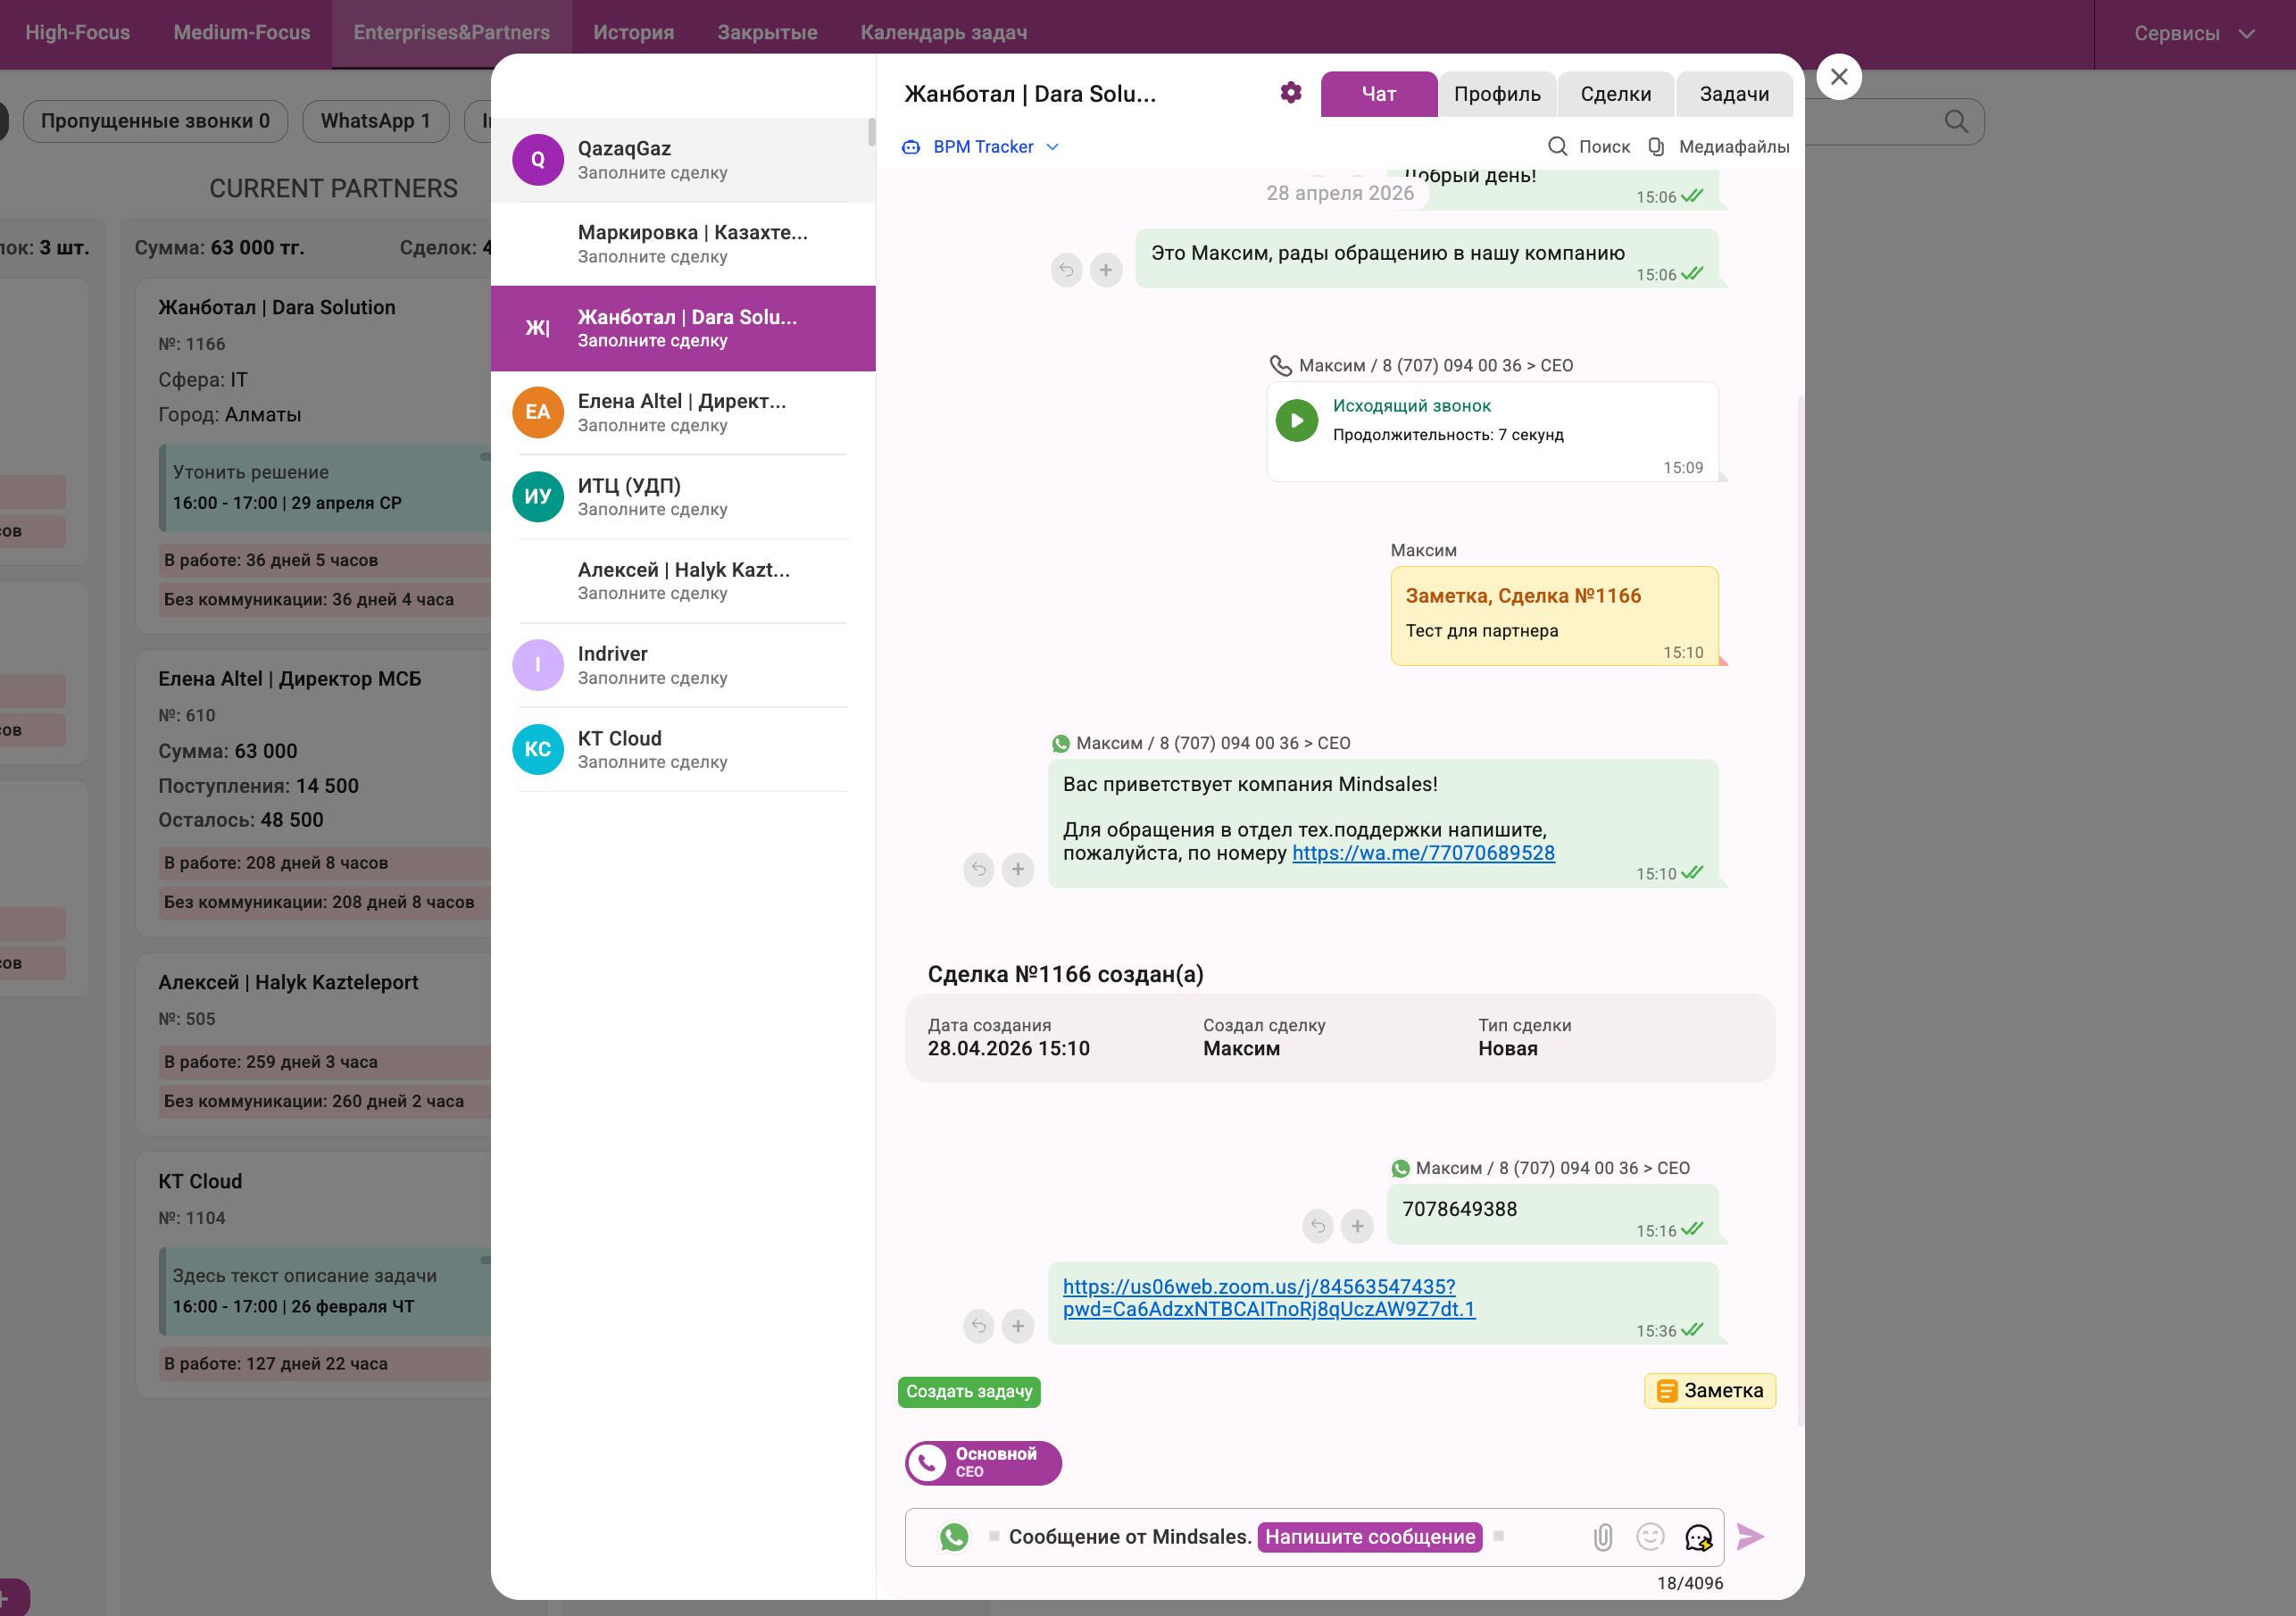This screenshot has width=2296, height=1616.
Task: Open the Профиль tab
Action: 1497,94
